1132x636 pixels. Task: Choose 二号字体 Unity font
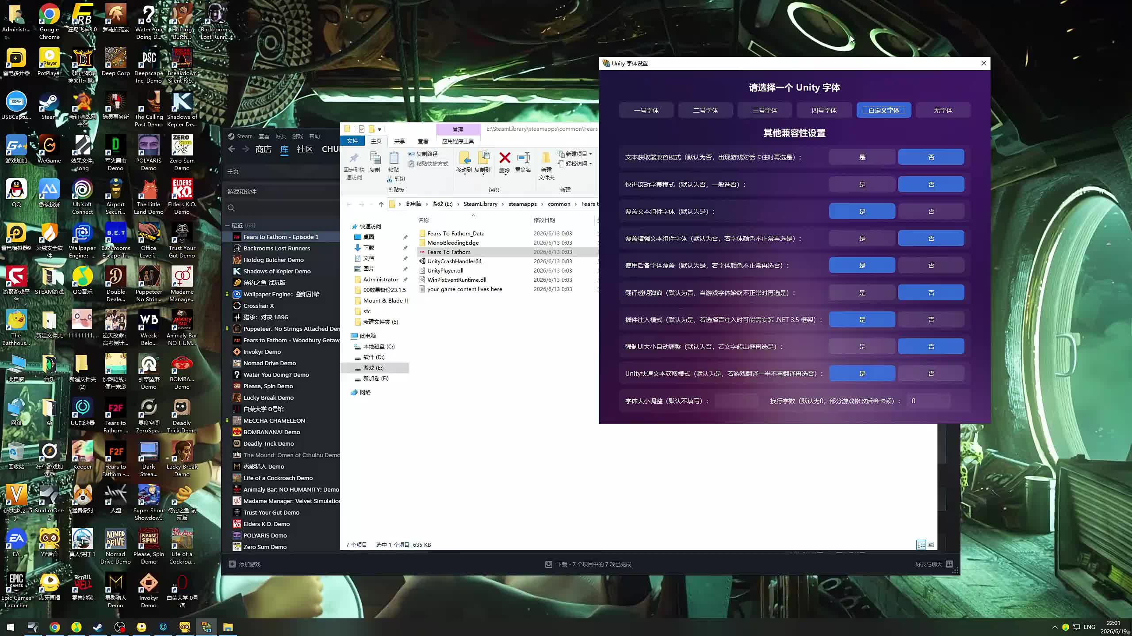705,110
